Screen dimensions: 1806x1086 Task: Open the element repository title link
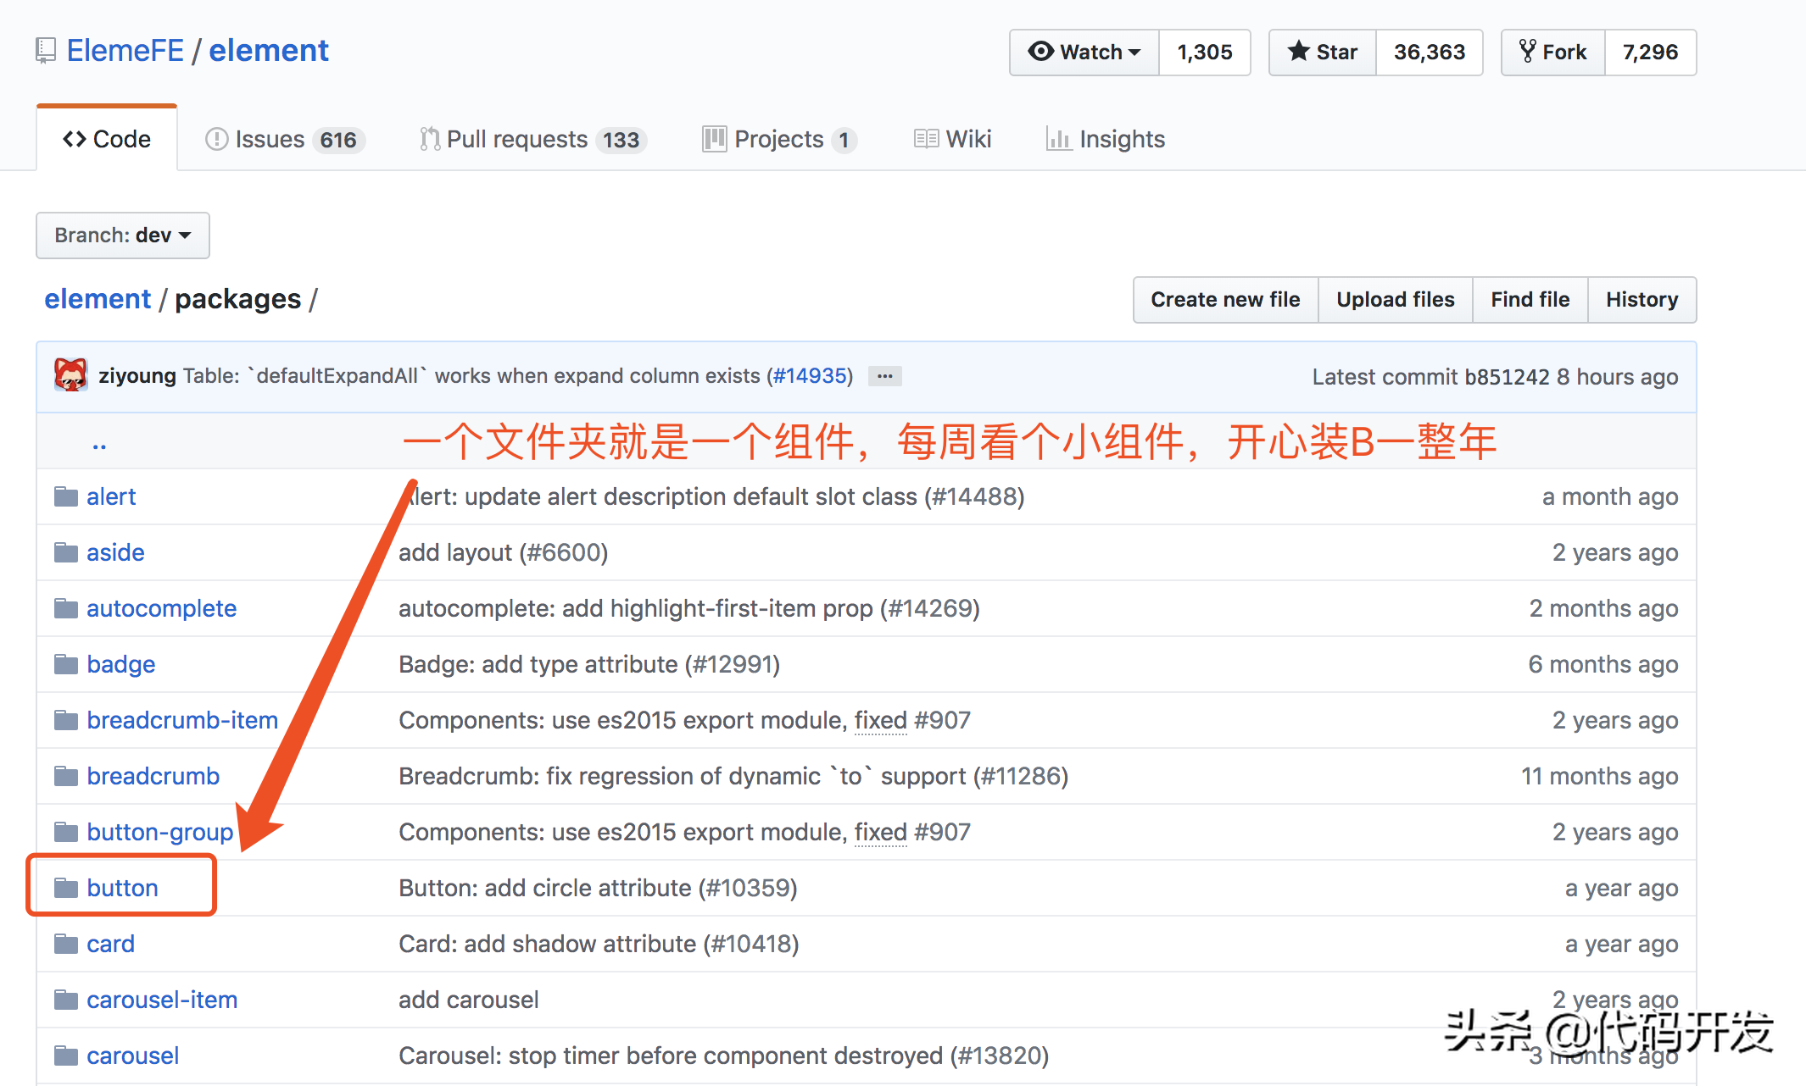point(269,51)
